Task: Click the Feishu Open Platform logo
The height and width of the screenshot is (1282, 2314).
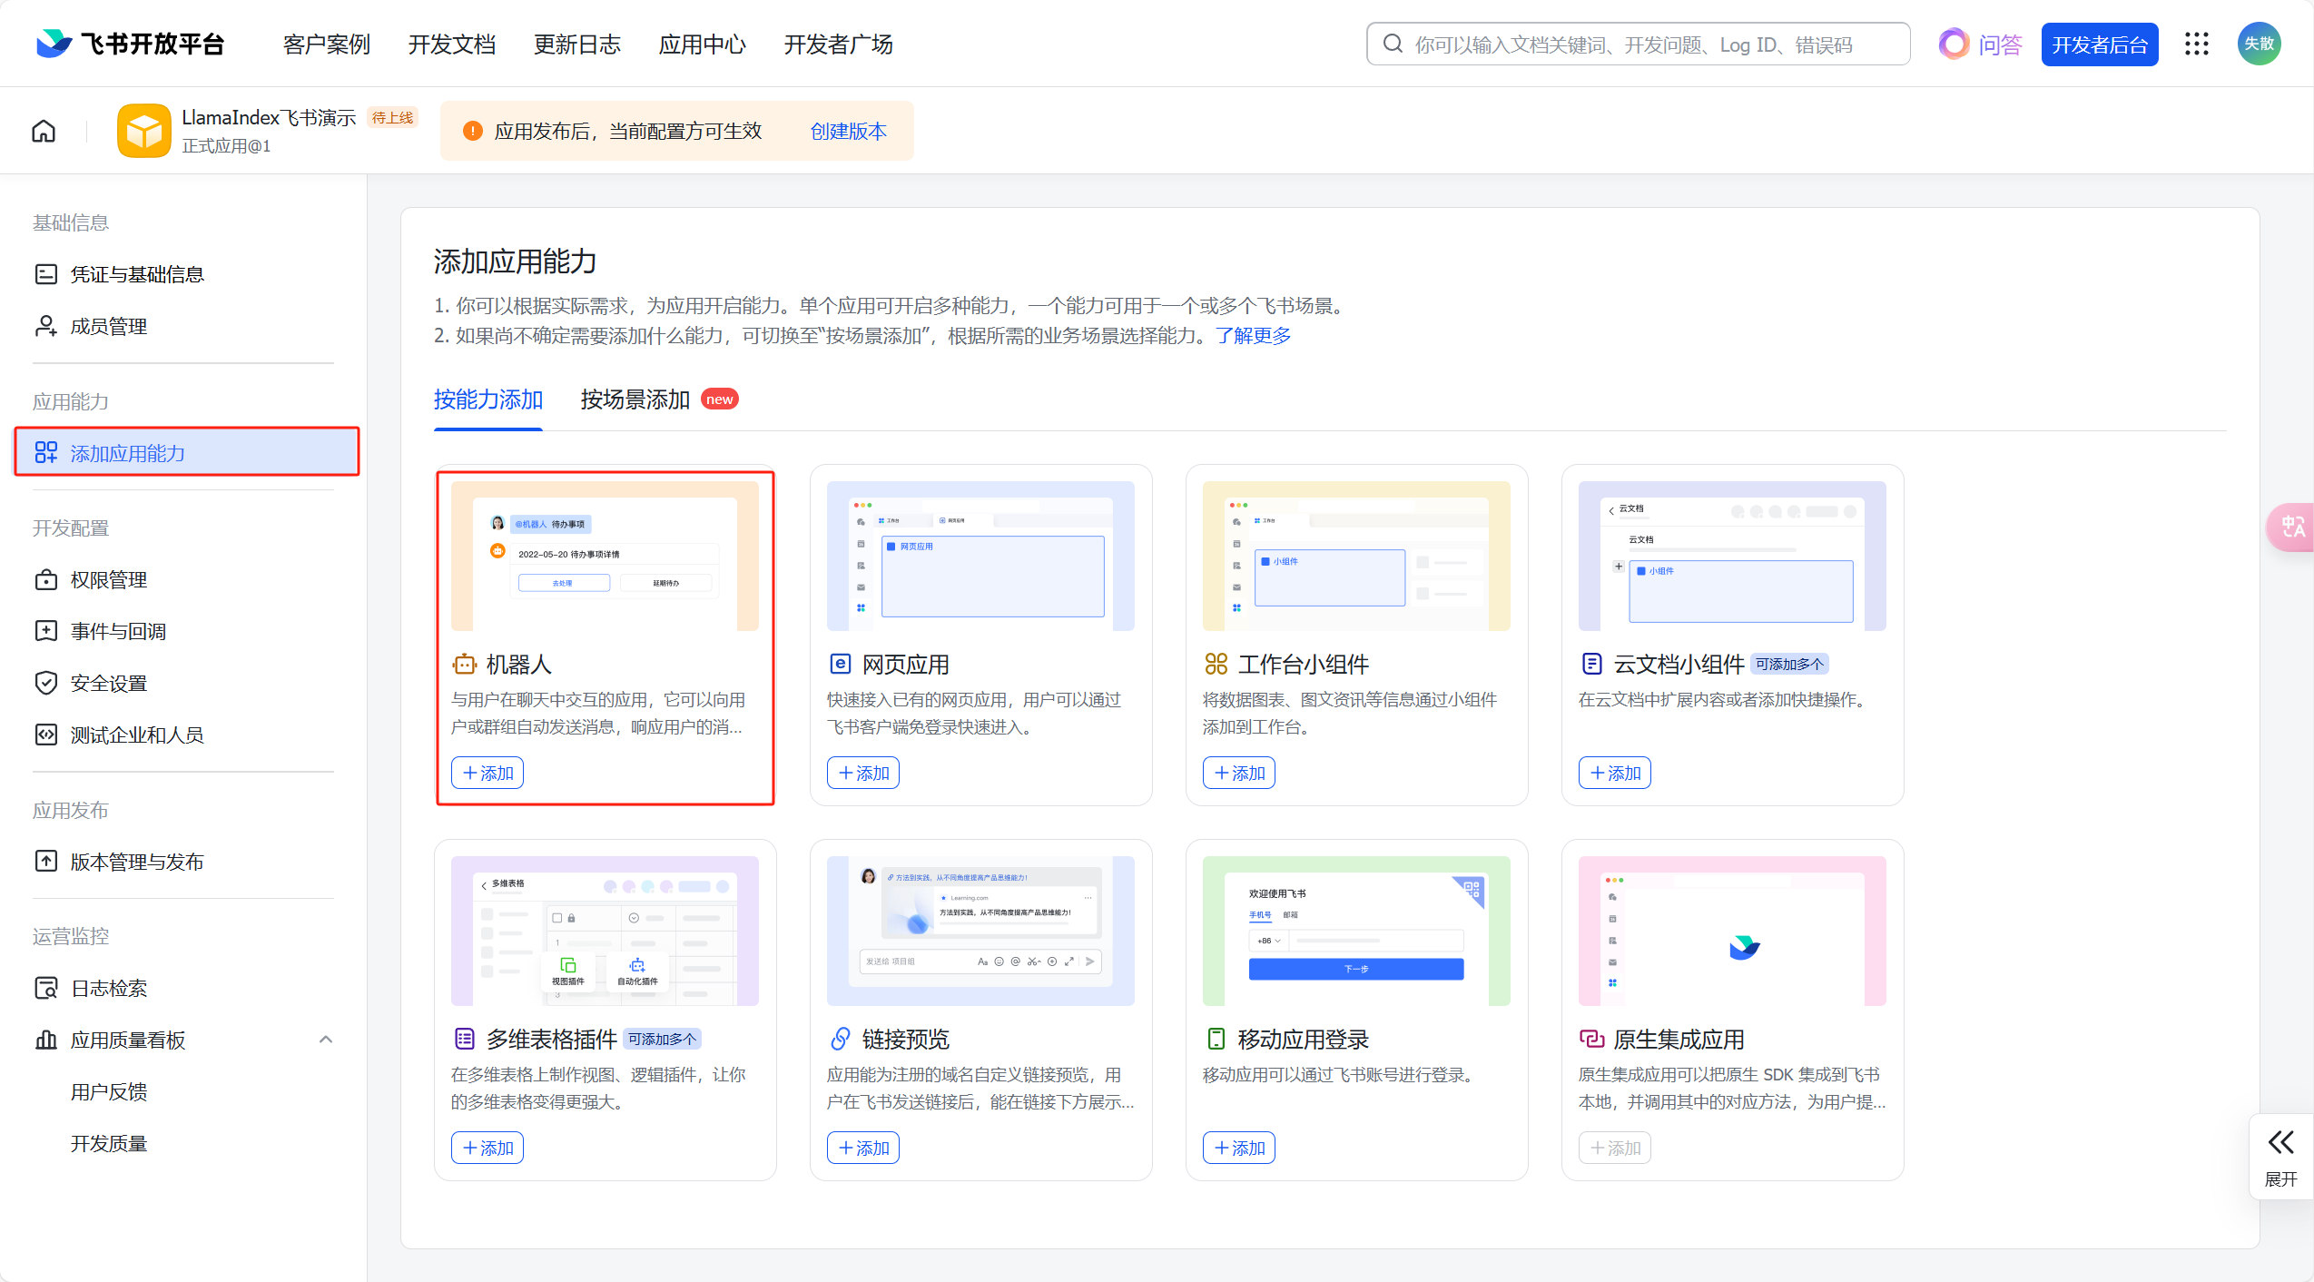Action: point(131,44)
